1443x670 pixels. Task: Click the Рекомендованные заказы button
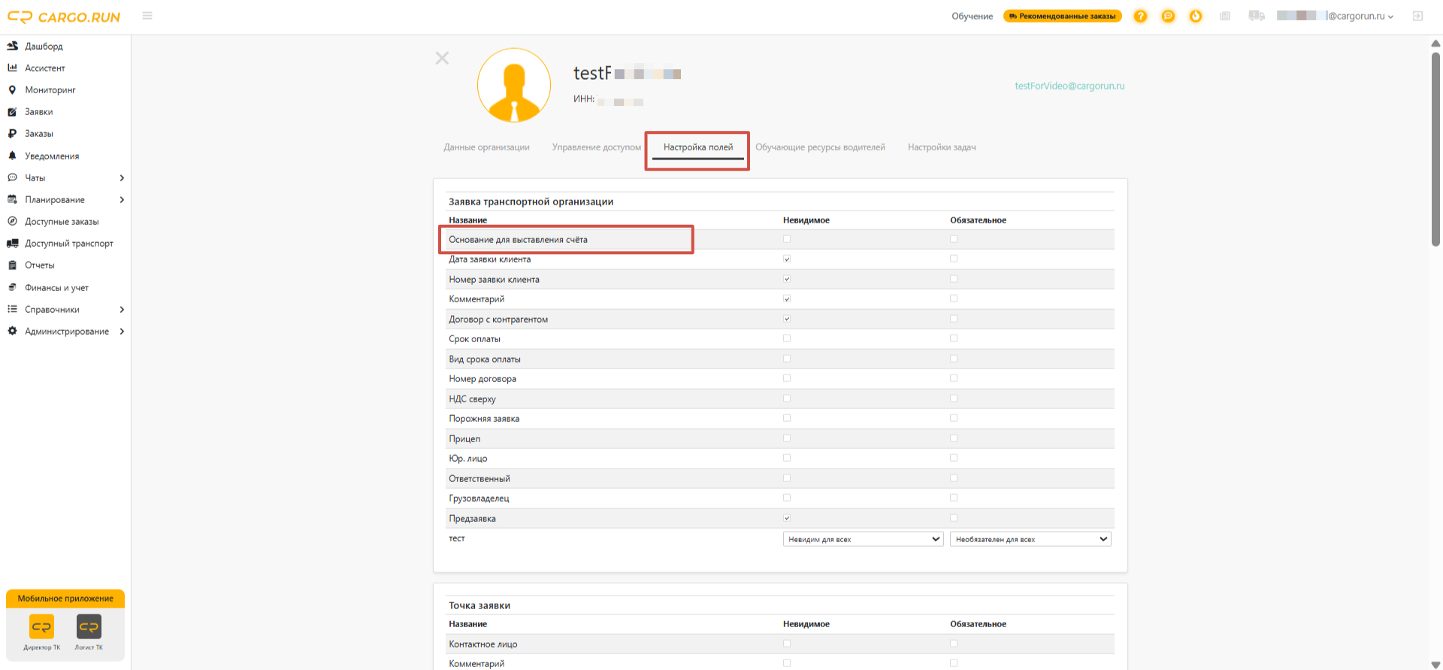(1063, 16)
